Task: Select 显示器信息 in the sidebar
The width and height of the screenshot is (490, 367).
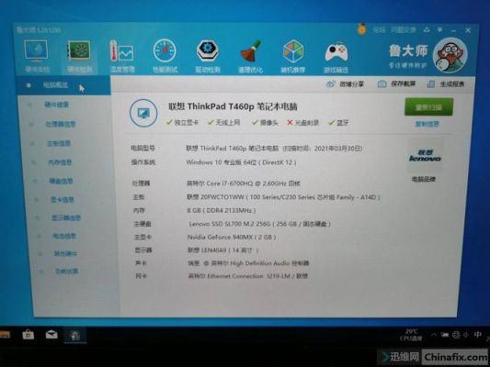Action: (66, 217)
